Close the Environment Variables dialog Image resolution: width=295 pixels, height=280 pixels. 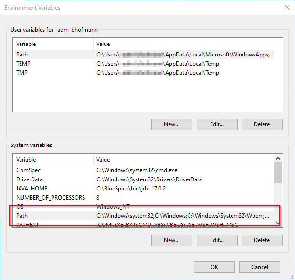pyautogui.click(x=286, y=7)
